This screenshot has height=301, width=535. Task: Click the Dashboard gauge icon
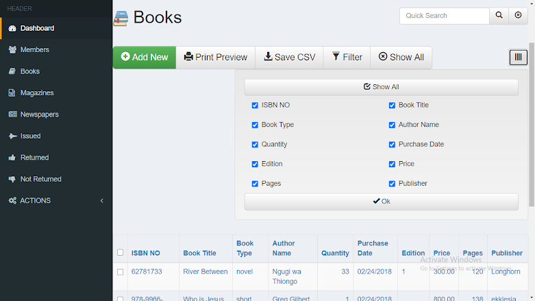click(x=12, y=28)
